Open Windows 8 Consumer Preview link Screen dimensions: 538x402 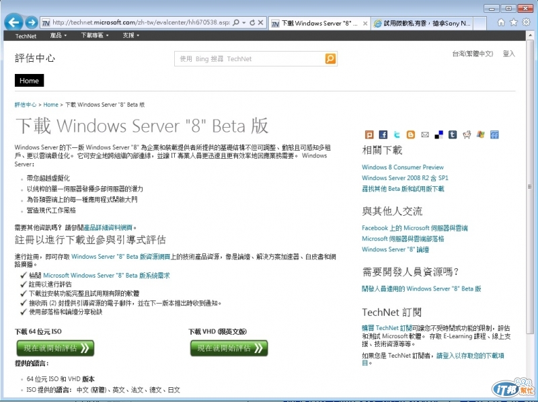click(403, 167)
